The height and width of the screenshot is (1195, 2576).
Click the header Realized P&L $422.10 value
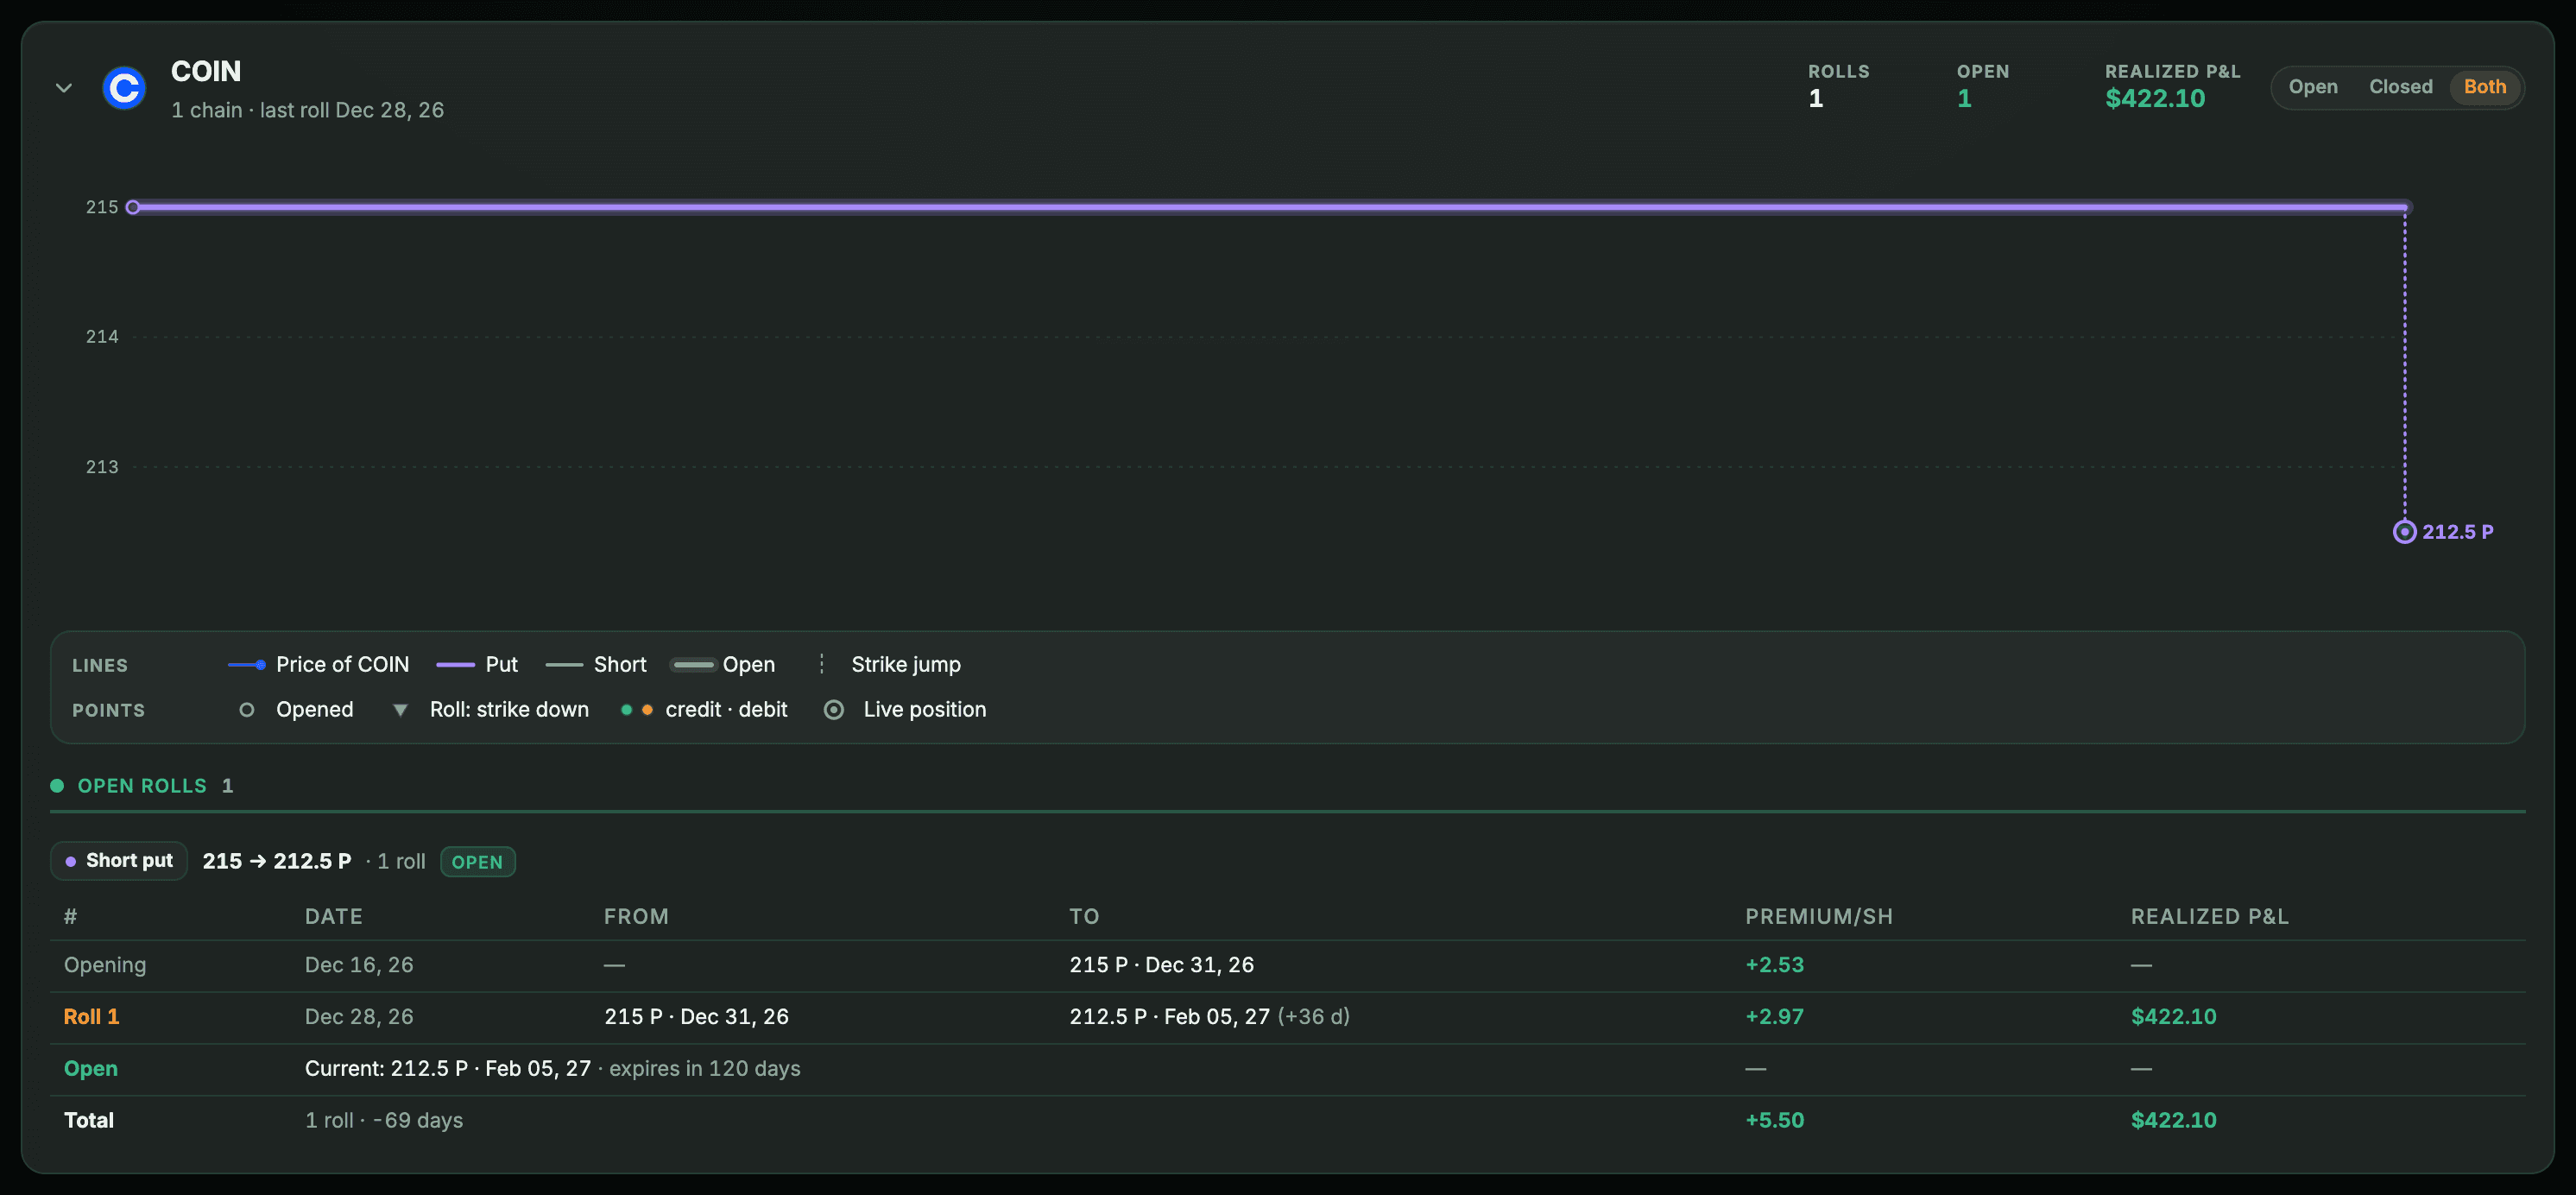2155,98
